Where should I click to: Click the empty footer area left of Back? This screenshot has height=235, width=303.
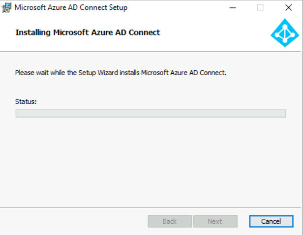point(74,221)
